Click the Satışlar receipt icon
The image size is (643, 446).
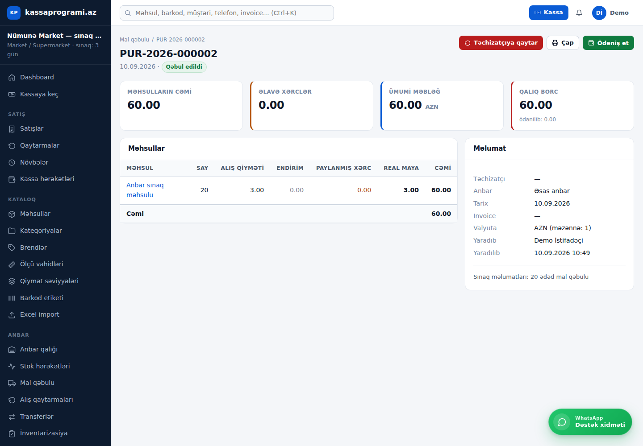(12, 129)
